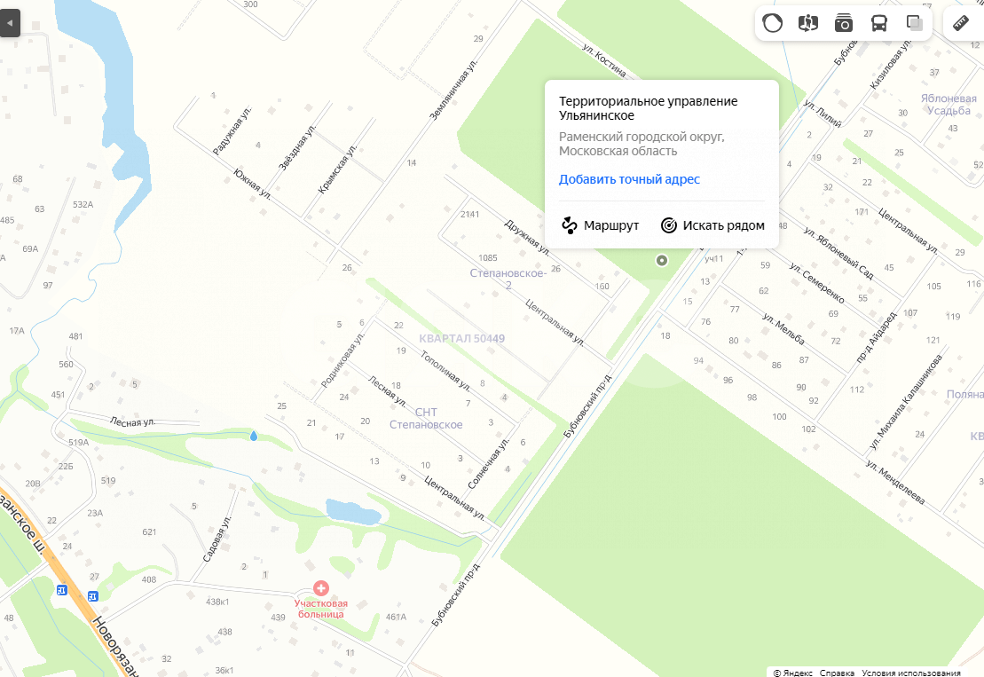Click the selected location pin marker

click(661, 260)
